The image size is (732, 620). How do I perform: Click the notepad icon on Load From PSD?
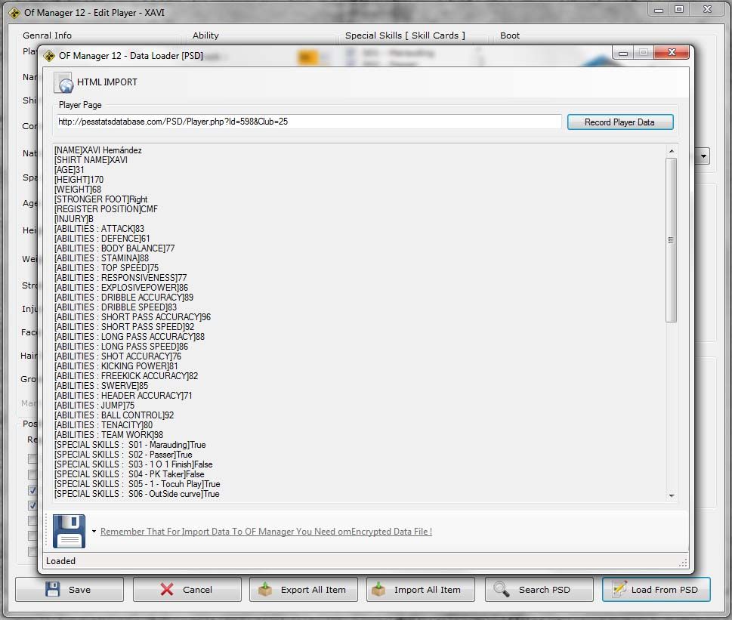(619, 590)
